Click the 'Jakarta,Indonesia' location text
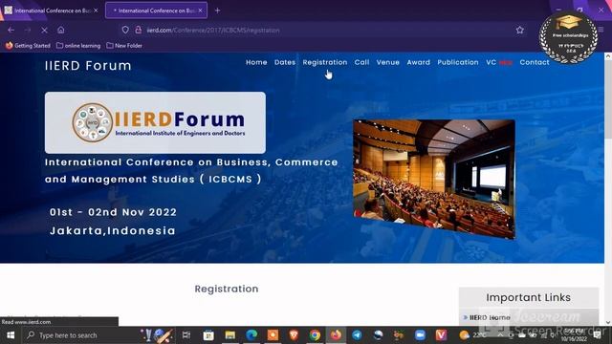This screenshot has width=612, height=344. [x=113, y=231]
